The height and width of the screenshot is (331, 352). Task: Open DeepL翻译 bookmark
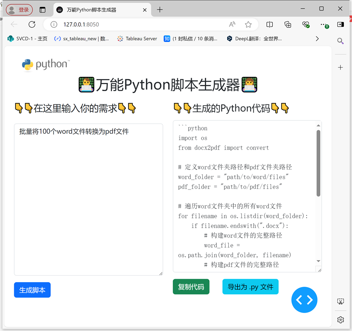[x=254, y=39]
